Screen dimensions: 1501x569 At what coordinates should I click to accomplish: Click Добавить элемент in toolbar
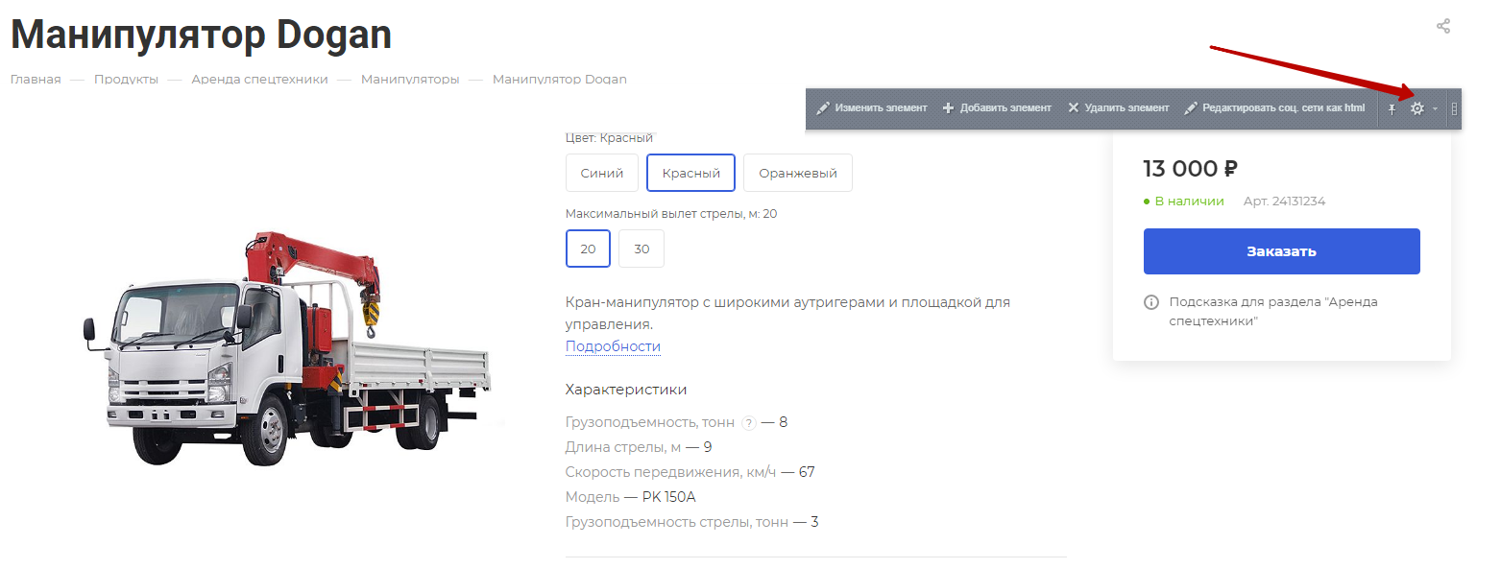click(996, 107)
